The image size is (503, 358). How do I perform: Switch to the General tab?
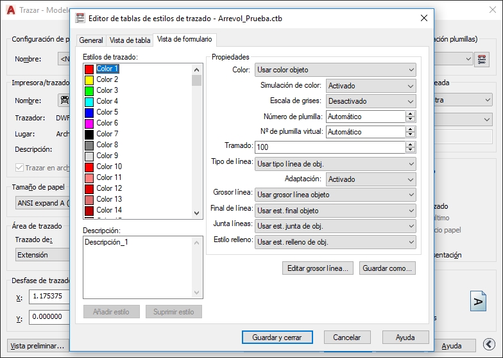coord(91,40)
